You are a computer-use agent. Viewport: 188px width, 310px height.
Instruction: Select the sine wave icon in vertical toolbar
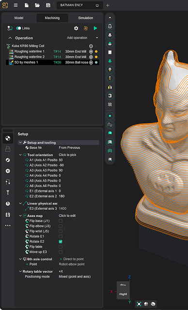coord(110,124)
